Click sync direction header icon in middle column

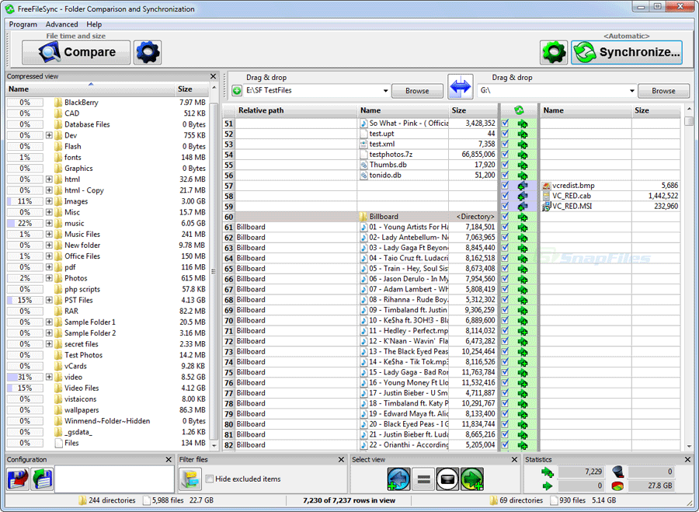pyautogui.click(x=519, y=110)
